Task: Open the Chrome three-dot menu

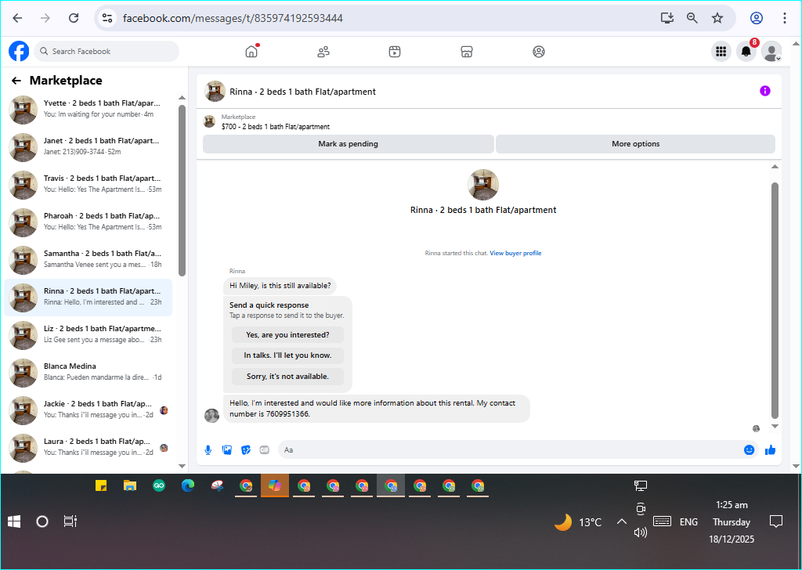Action: (x=785, y=19)
